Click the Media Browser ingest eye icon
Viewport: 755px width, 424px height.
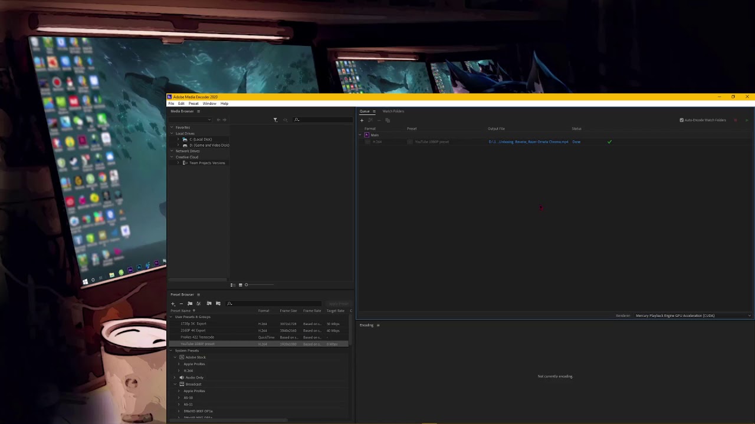(x=285, y=120)
